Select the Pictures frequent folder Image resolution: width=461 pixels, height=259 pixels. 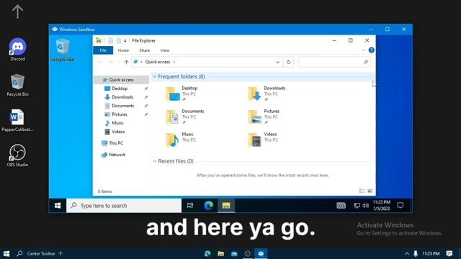[264, 117]
